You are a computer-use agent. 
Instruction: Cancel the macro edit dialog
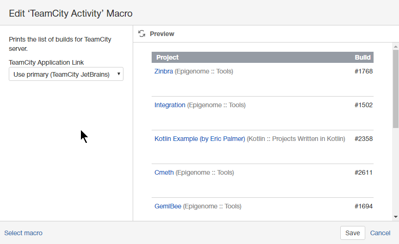(380, 233)
